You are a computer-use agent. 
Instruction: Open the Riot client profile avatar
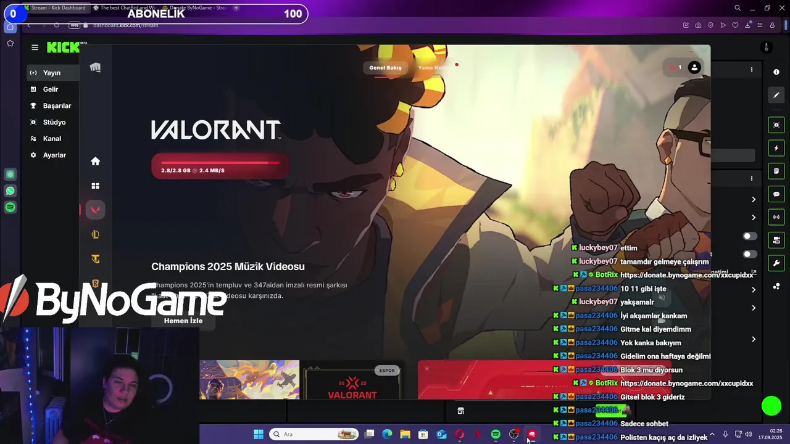pyautogui.click(x=694, y=67)
